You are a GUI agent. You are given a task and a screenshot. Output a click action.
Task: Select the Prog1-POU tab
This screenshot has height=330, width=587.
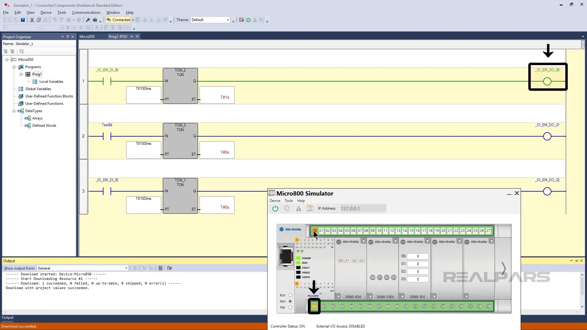click(118, 36)
